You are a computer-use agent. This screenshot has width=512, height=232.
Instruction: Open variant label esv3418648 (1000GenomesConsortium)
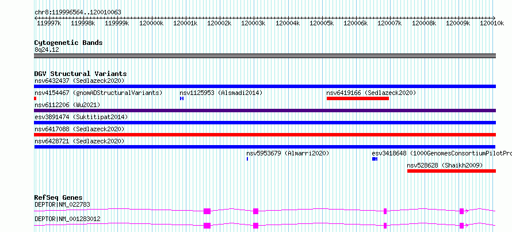(441, 153)
